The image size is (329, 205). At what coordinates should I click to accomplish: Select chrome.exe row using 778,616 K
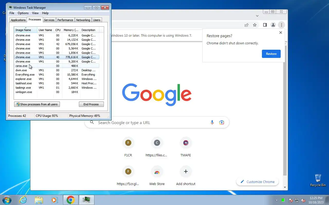pyautogui.click(x=56, y=57)
